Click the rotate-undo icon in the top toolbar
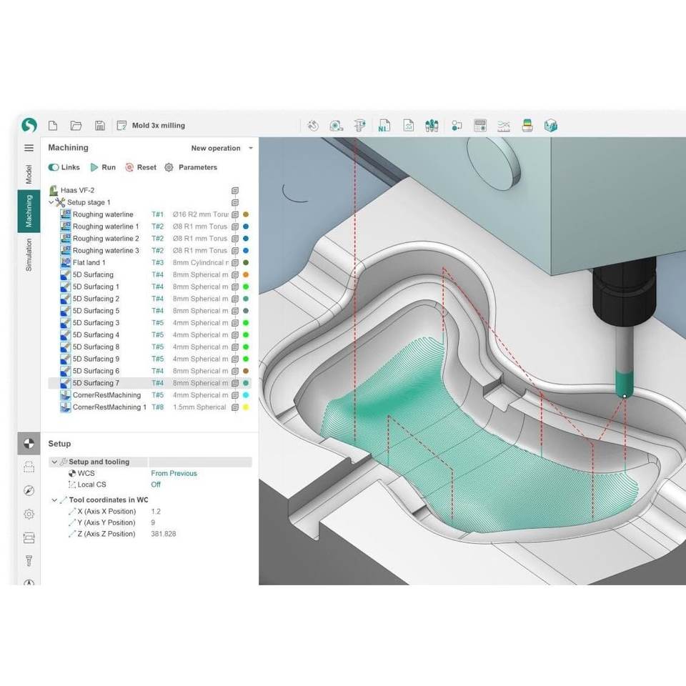This screenshot has width=686, height=686. (313, 126)
